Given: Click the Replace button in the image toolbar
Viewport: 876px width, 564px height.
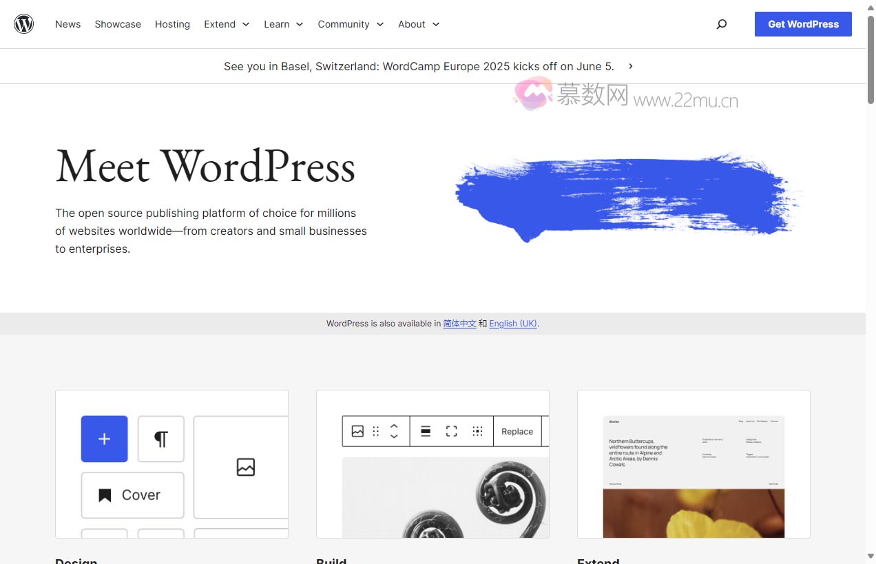Looking at the screenshot, I should pos(517,431).
